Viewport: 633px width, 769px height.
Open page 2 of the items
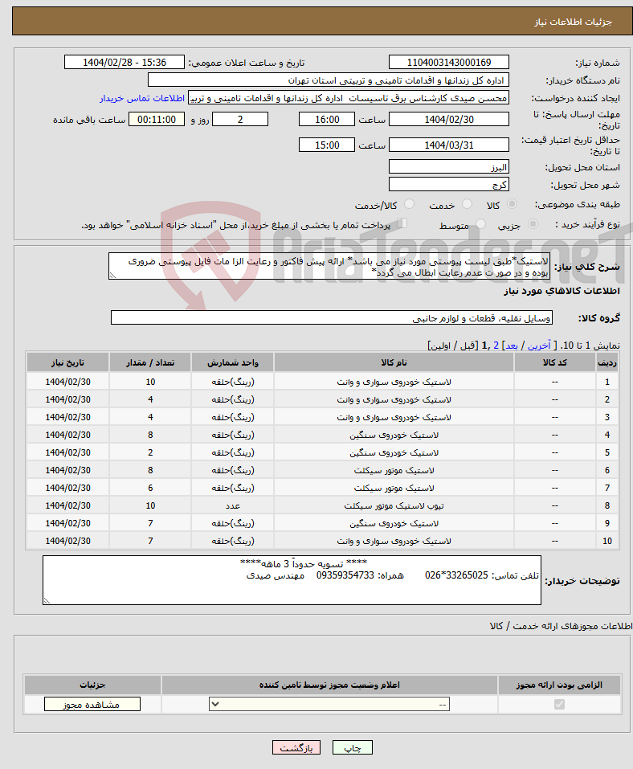[x=496, y=346]
